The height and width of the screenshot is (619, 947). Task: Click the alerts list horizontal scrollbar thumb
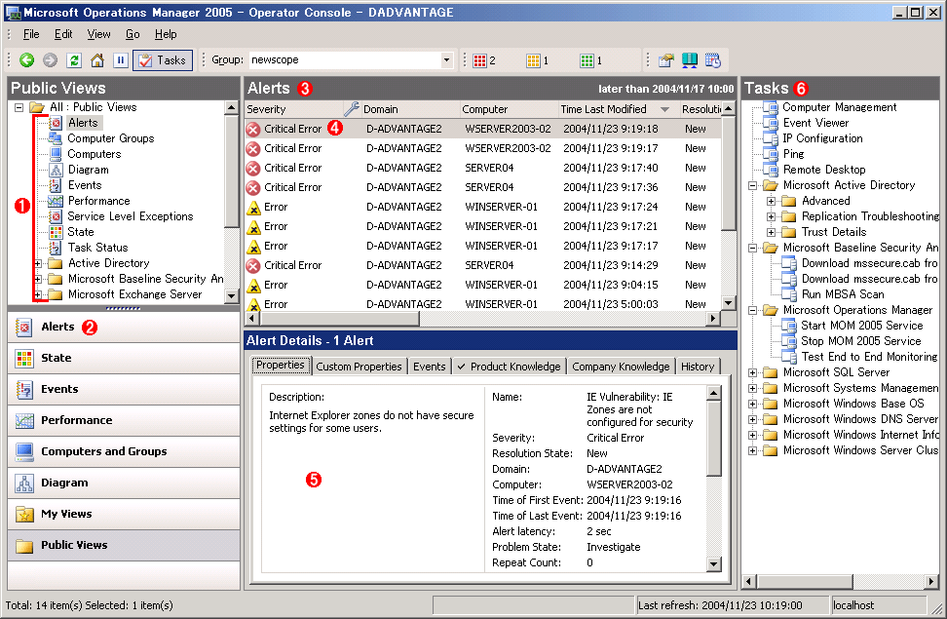coord(338,318)
